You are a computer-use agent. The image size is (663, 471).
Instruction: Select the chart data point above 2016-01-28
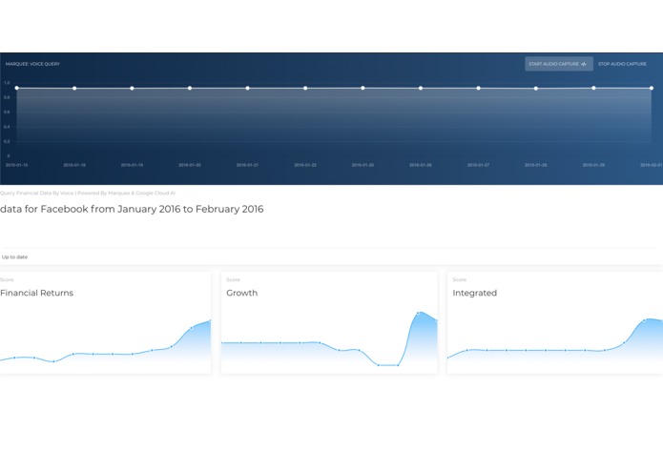(x=536, y=89)
